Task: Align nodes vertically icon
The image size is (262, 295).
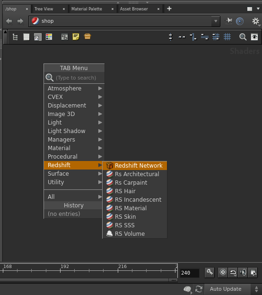Action: [170, 37]
